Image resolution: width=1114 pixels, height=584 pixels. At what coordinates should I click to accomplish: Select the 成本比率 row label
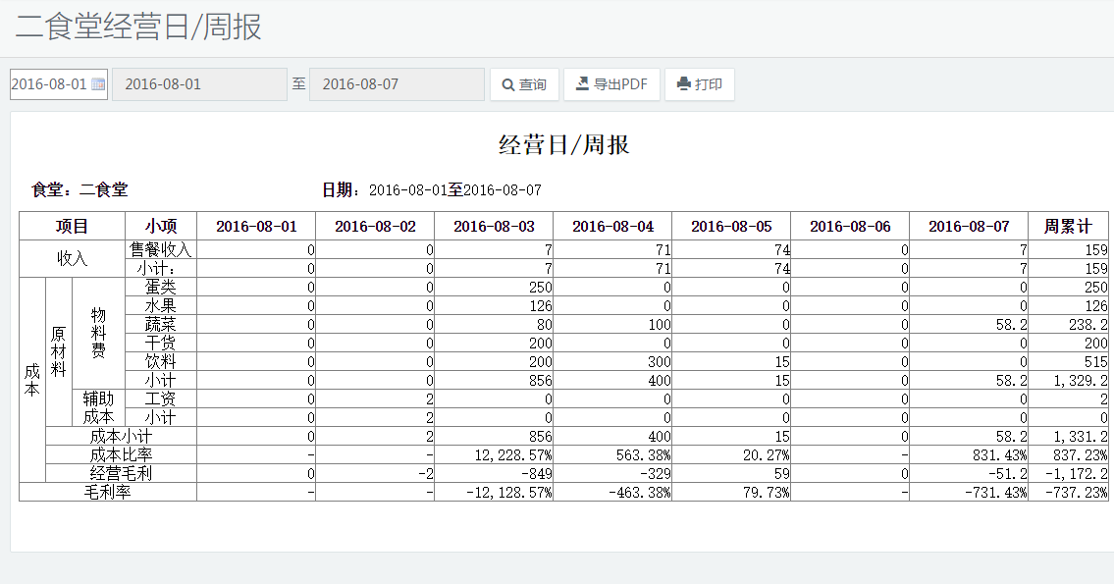point(121,455)
